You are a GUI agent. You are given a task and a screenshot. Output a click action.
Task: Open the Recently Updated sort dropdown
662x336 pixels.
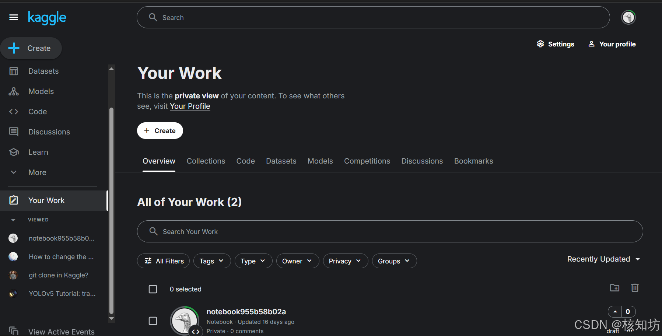click(x=604, y=259)
